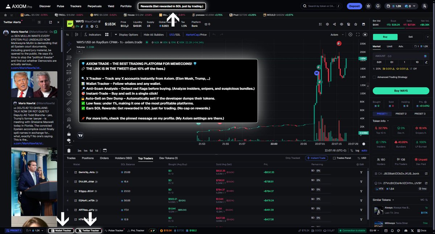Switch to the Dev Tokens (1) tab
The image size is (435, 234).
point(169,158)
